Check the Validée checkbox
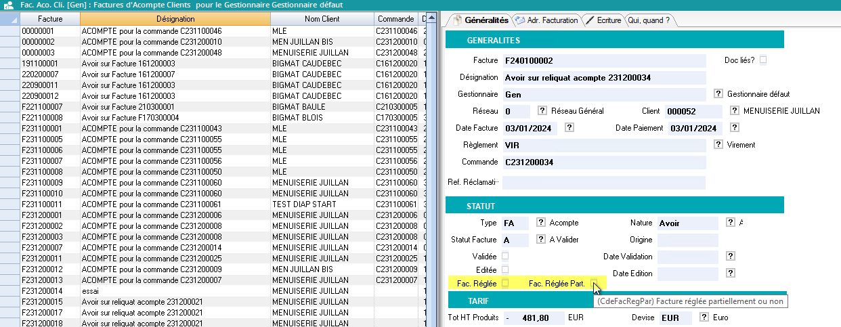The width and height of the screenshot is (841, 327). (x=505, y=257)
